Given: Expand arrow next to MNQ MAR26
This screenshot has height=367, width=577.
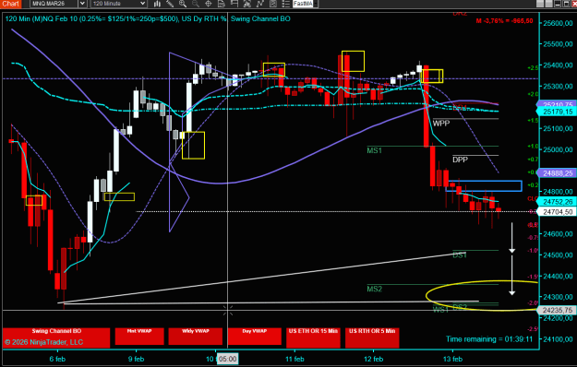Looking at the screenshot, I should pos(83,4).
